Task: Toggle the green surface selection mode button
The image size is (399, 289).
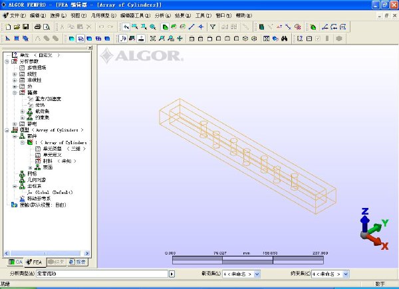Action: pos(165,27)
